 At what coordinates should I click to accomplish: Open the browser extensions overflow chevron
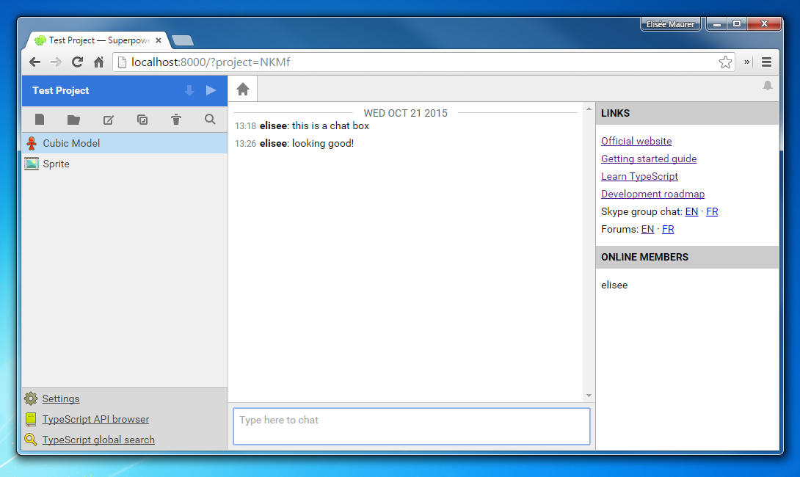coord(747,62)
